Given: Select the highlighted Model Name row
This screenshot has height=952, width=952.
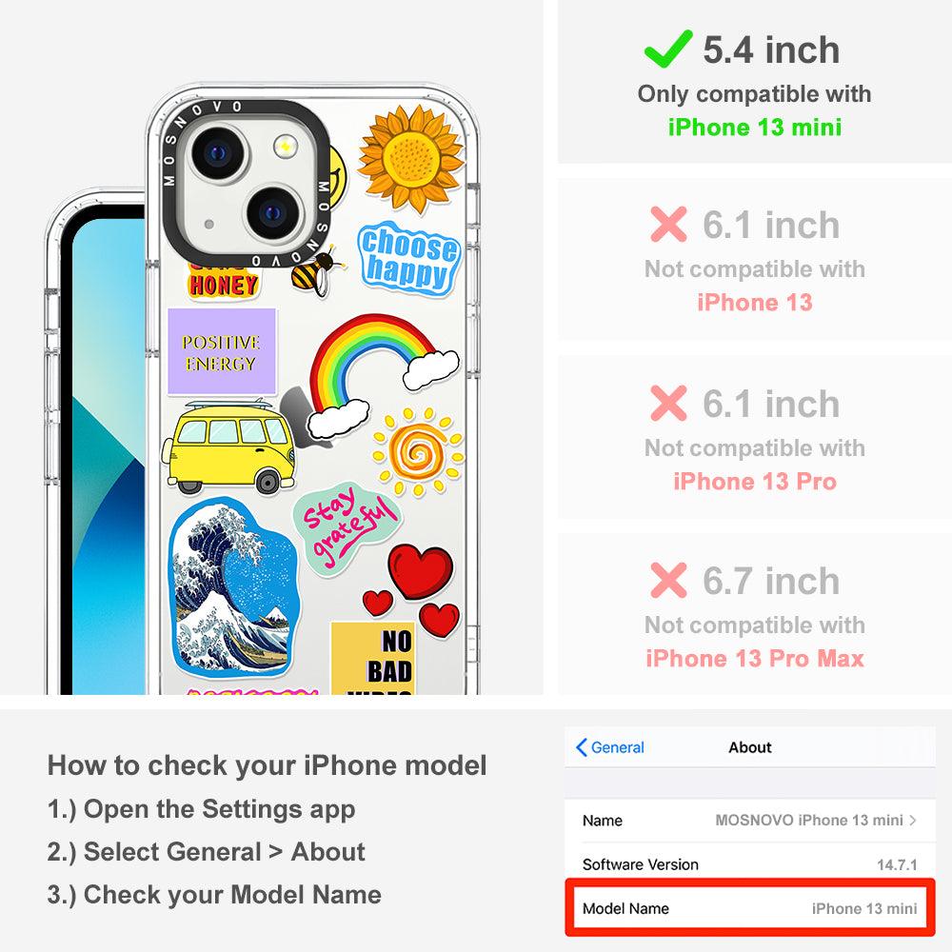Looking at the screenshot, I should coord(750,908).
